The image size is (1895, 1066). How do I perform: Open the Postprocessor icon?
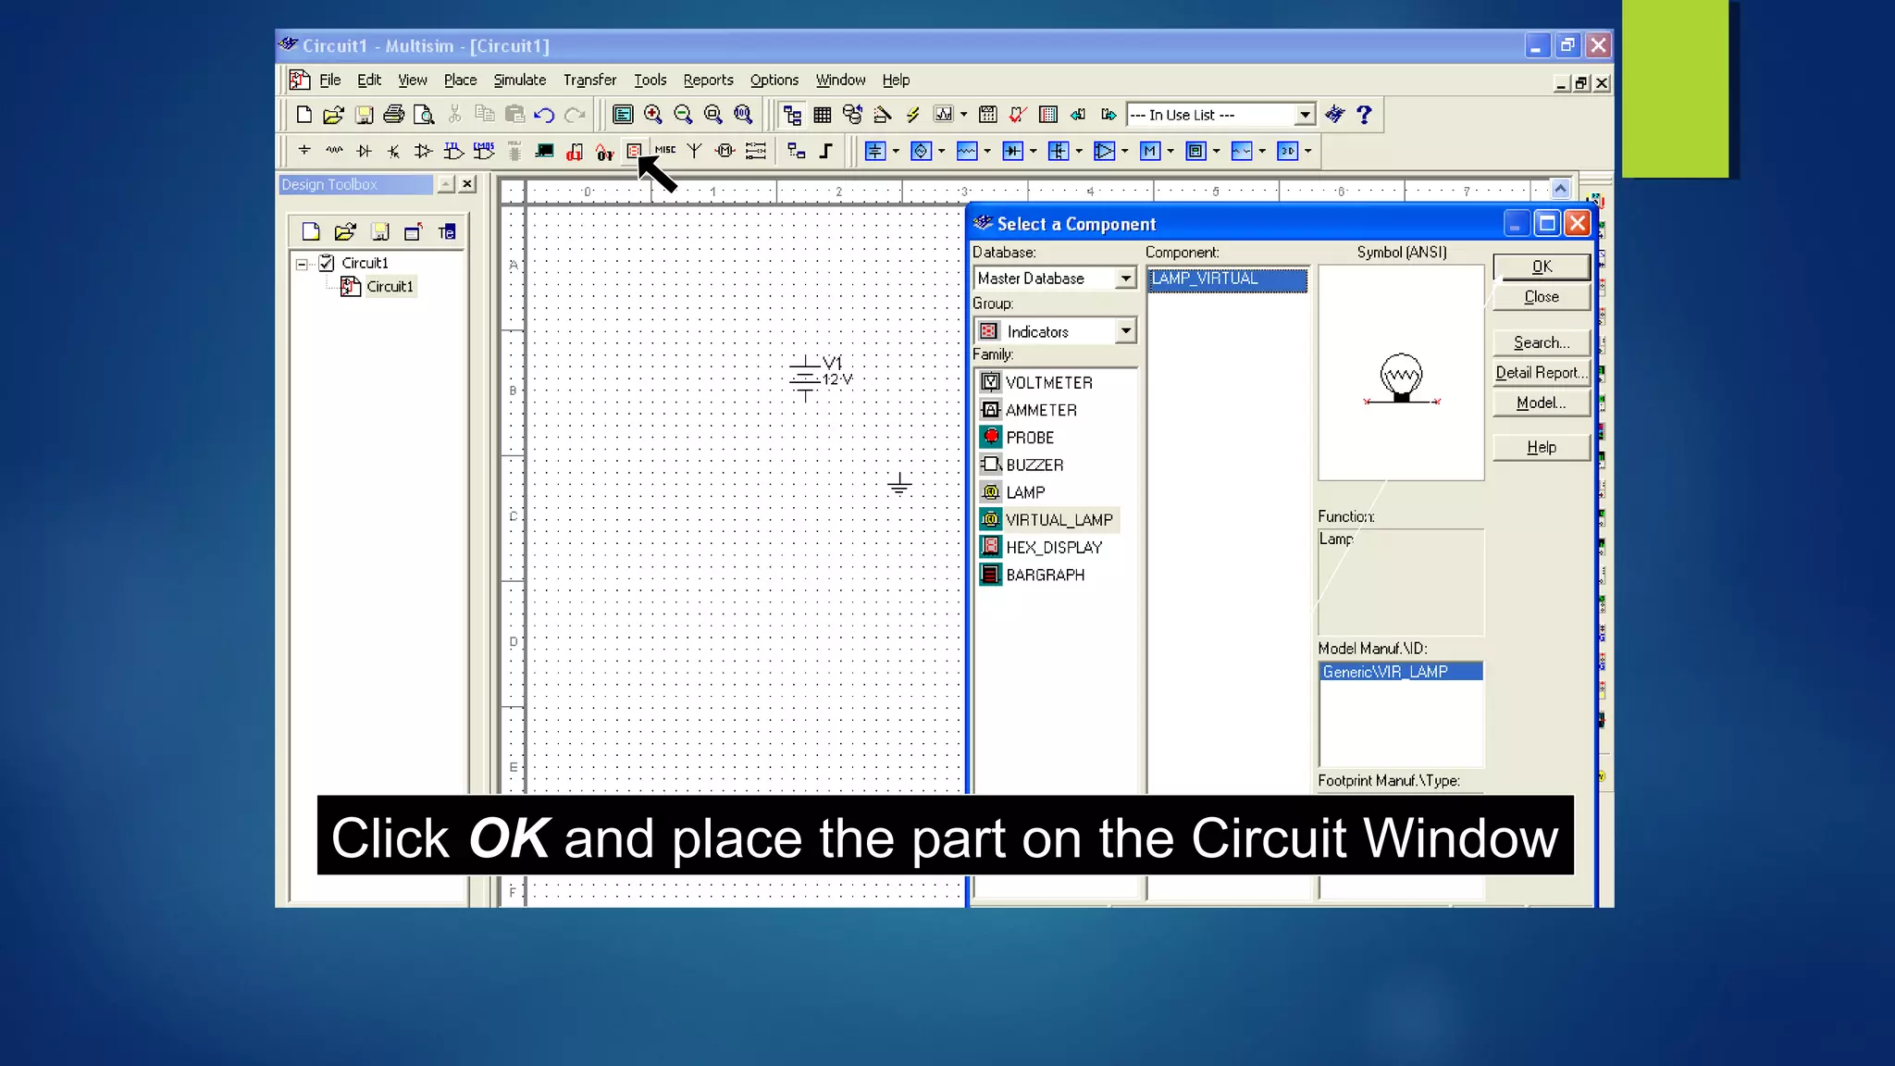988,115
